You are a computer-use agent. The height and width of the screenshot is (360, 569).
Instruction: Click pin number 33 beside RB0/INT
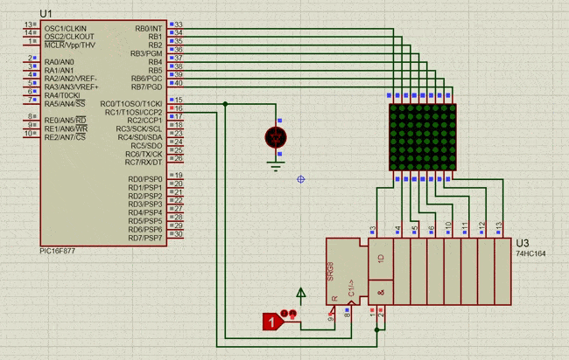click(179, 24)
